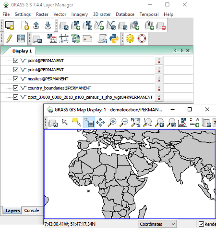Click the right arrow next to Display tabs
The image size is (216, 228).
(x=182, y=51)
